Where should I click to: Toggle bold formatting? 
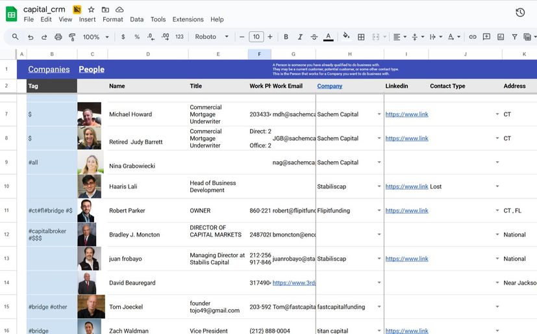pos(286,36)
